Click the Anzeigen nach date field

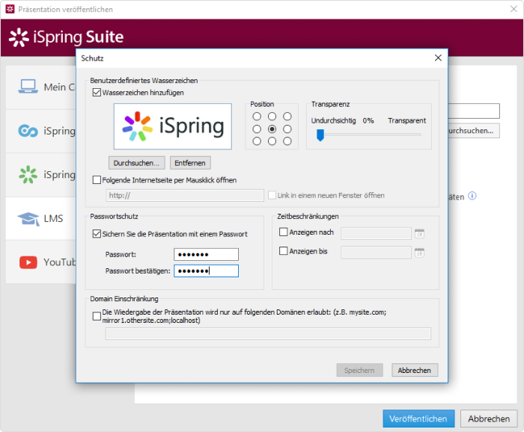(376, 233)
